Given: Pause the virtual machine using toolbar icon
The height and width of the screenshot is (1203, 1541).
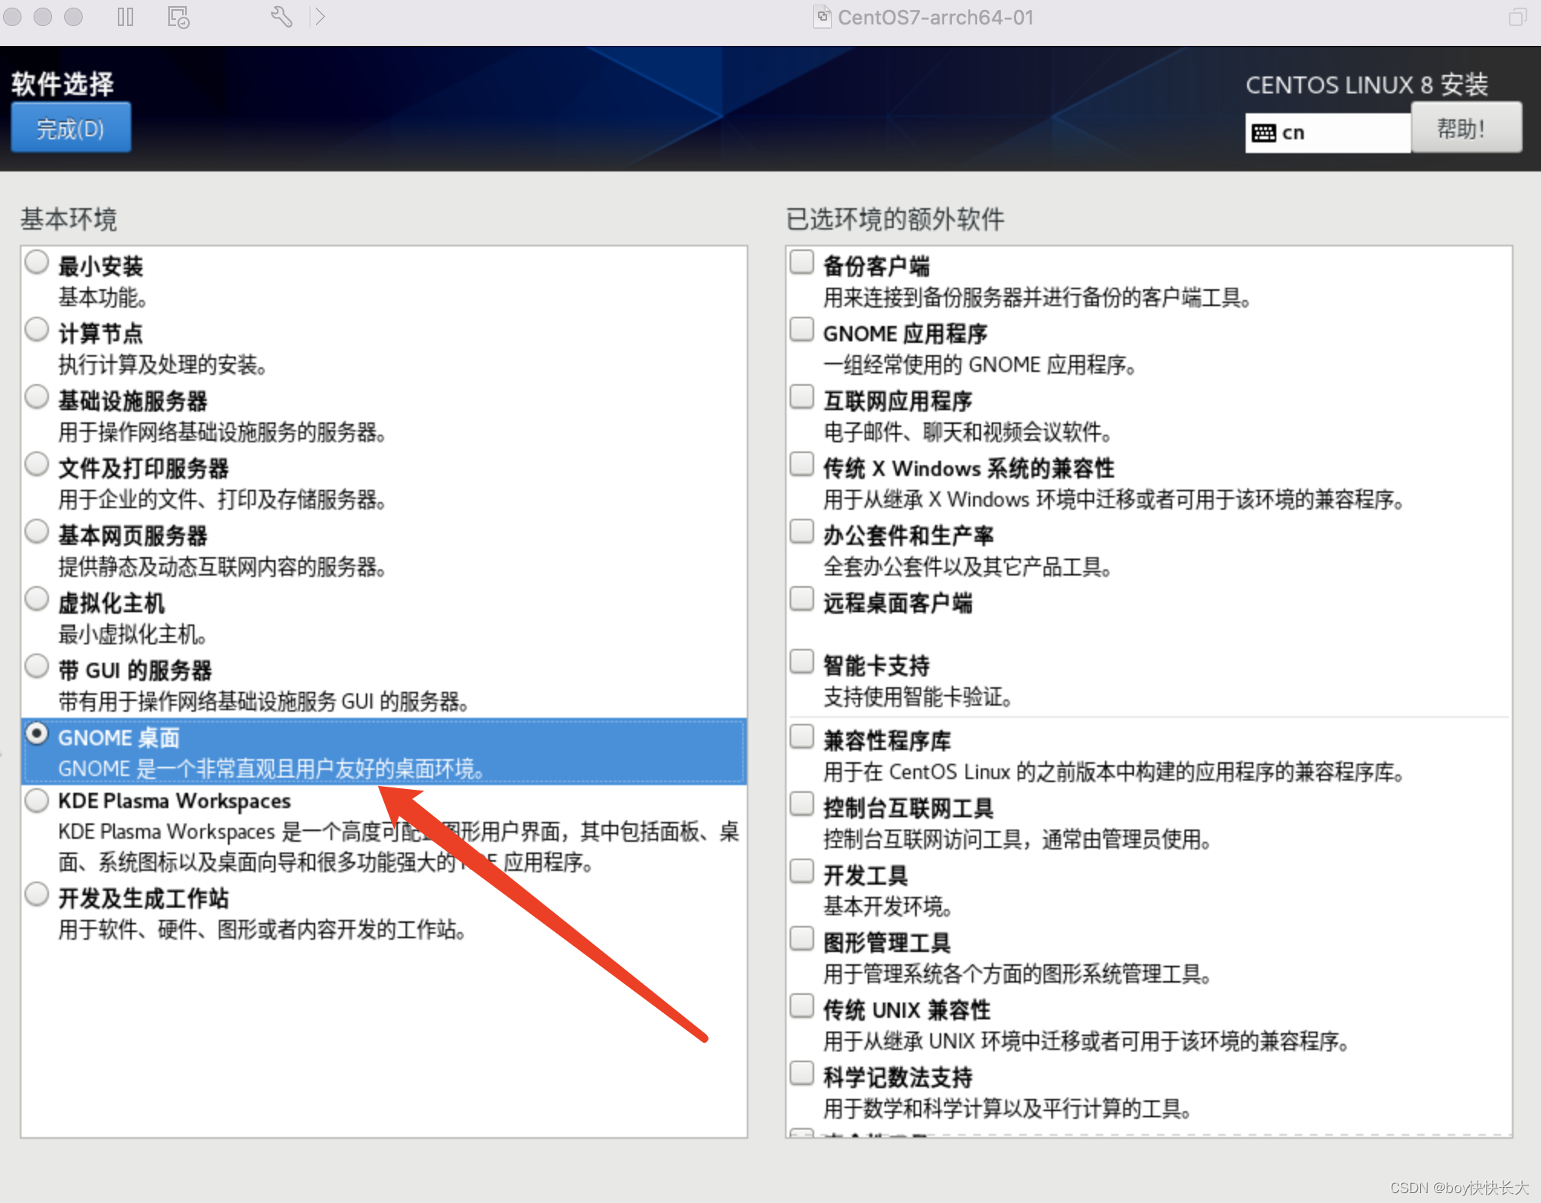Looking at the screenshot, I should click(125, 17).
